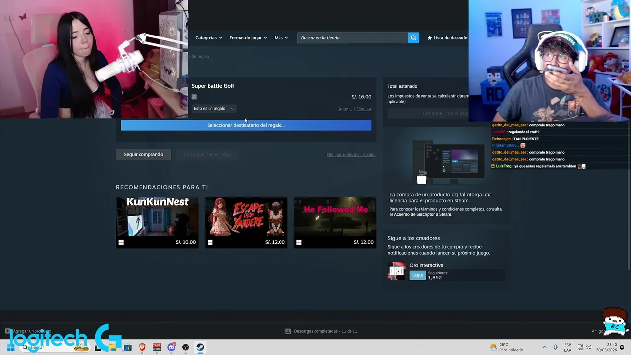Click Eliminar link for Super Battle Golf
The width and height of the screenshot is (631, 355).
click(x=364, y=109)
